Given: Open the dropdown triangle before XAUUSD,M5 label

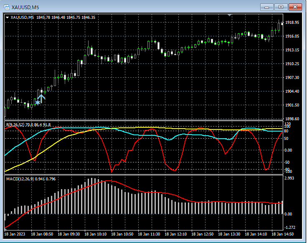Looking at the screenshot, I should pyautogui.click(x=8, y=18).
